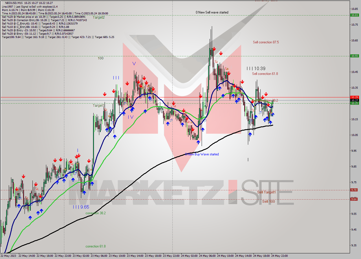The width and height of the screenshot is (361, 259).
Task: Click the 'I I I 10.39' wave label
Action: point(256,68)
